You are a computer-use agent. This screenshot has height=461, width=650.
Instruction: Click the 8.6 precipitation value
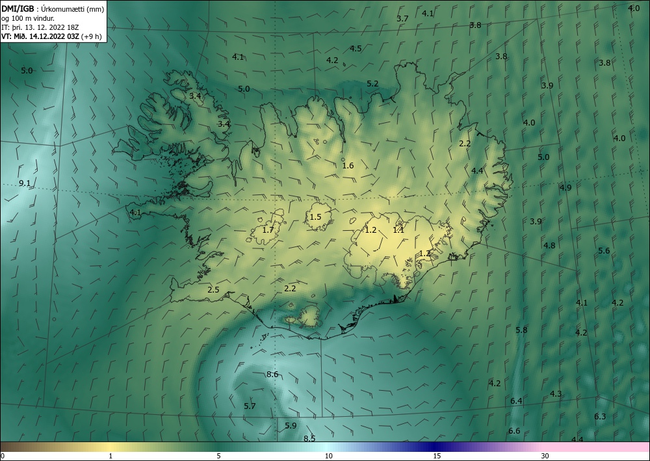click(272, 375)
